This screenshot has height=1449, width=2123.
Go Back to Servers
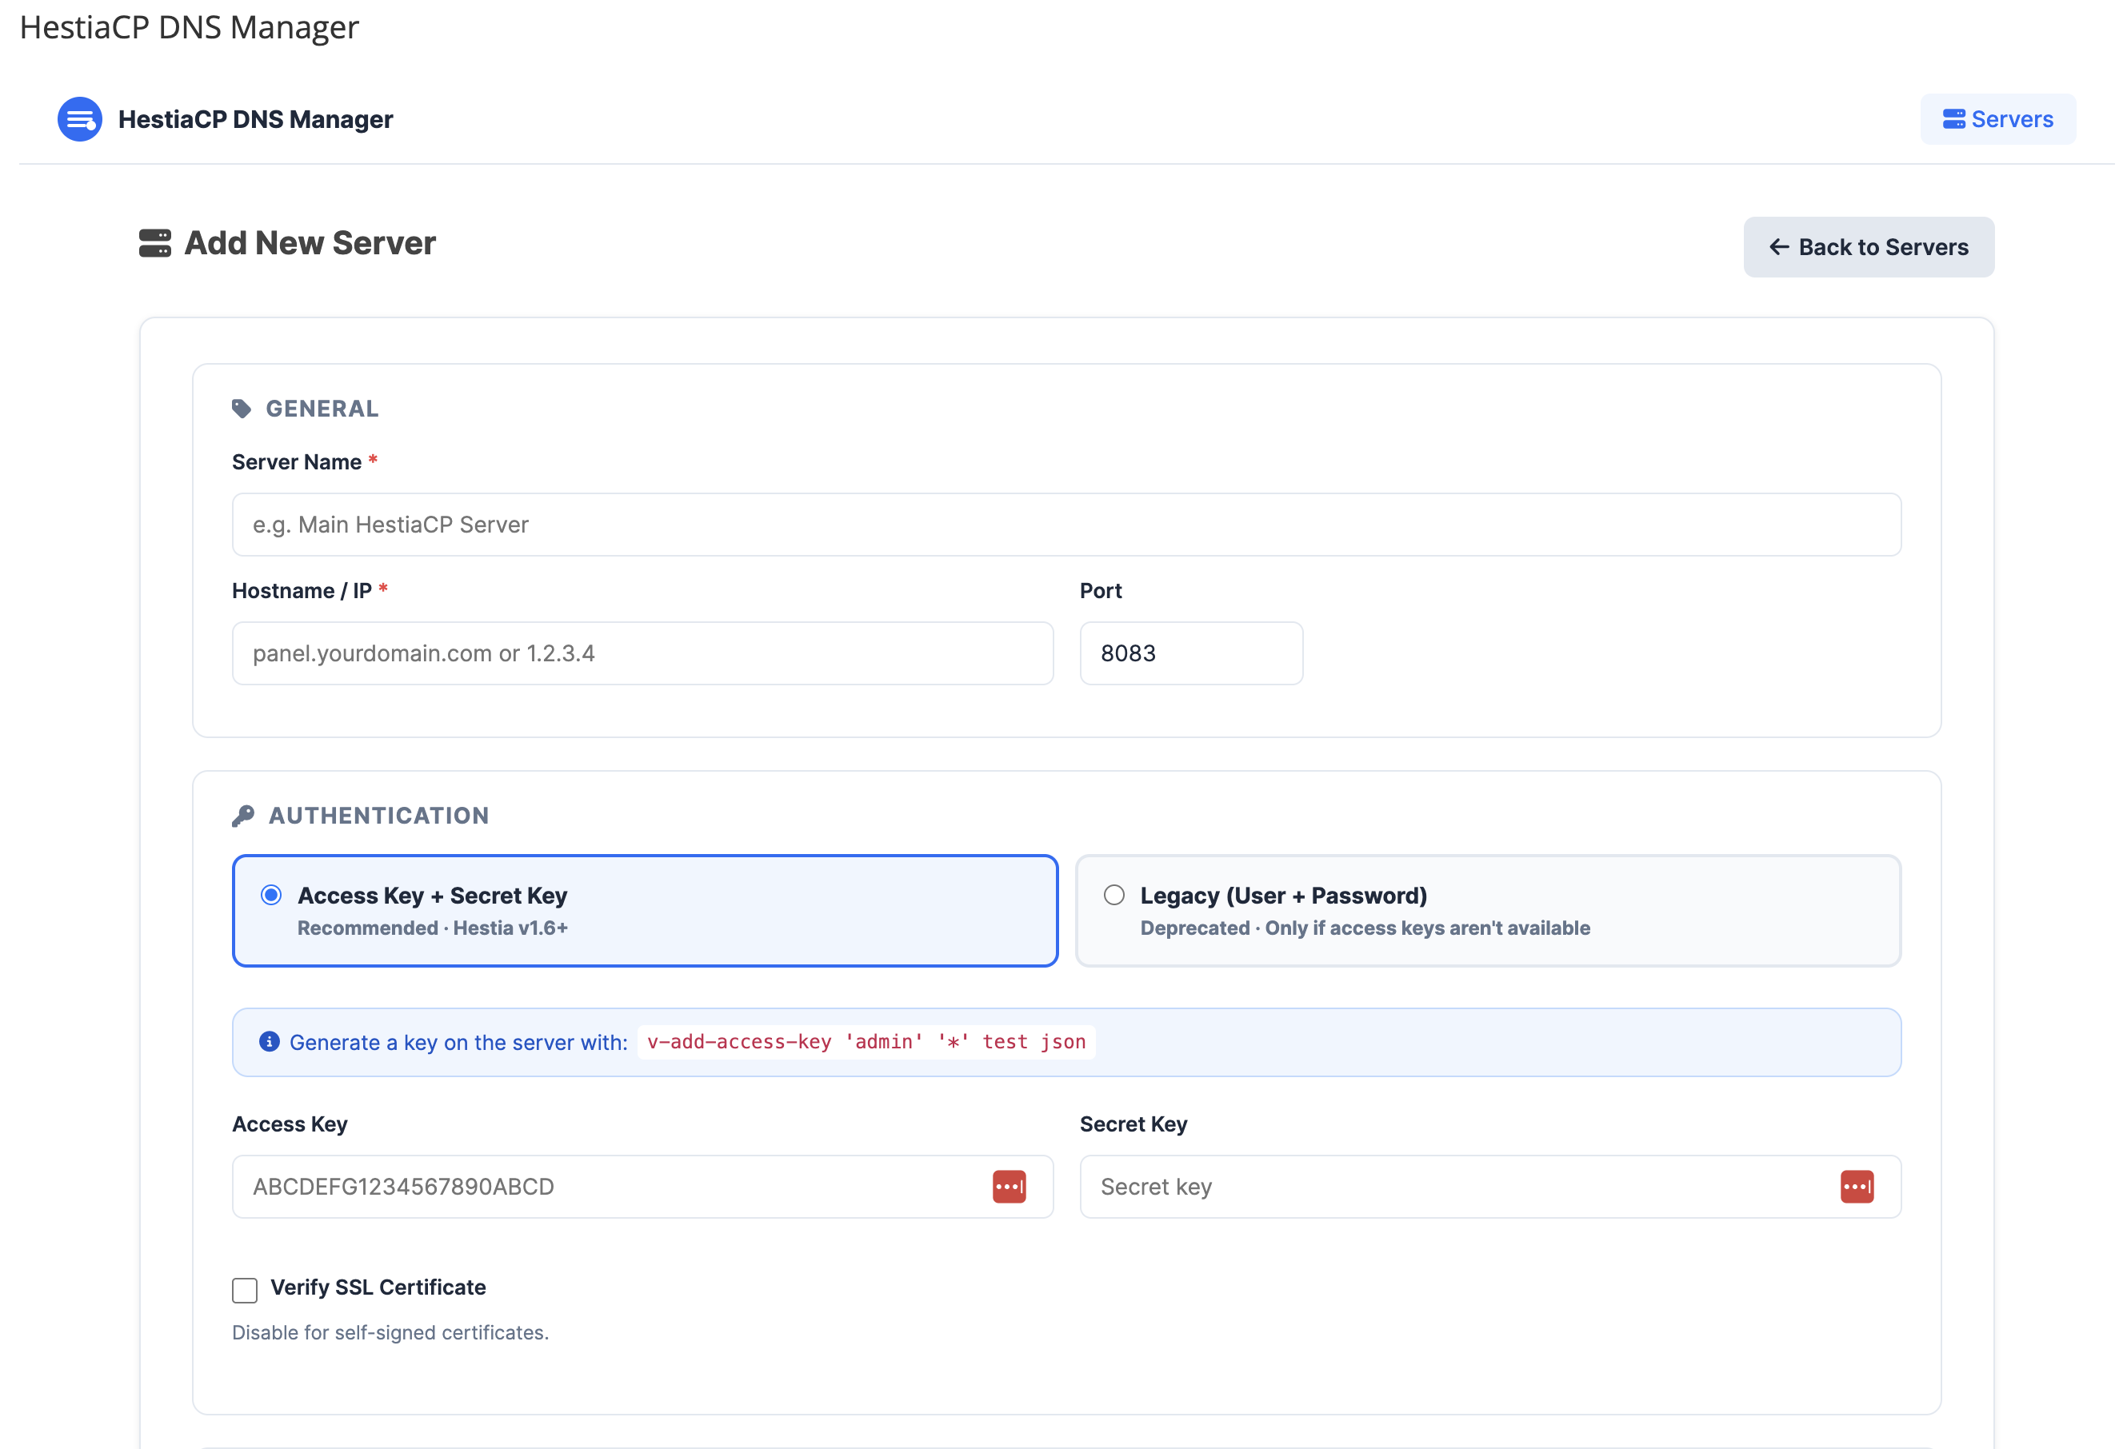(x=1868, y=247)
